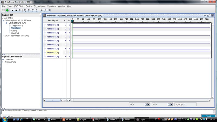Open the JTAG Chain menu
The width and height of the screenshot is (217, 122).
[19, 6]
